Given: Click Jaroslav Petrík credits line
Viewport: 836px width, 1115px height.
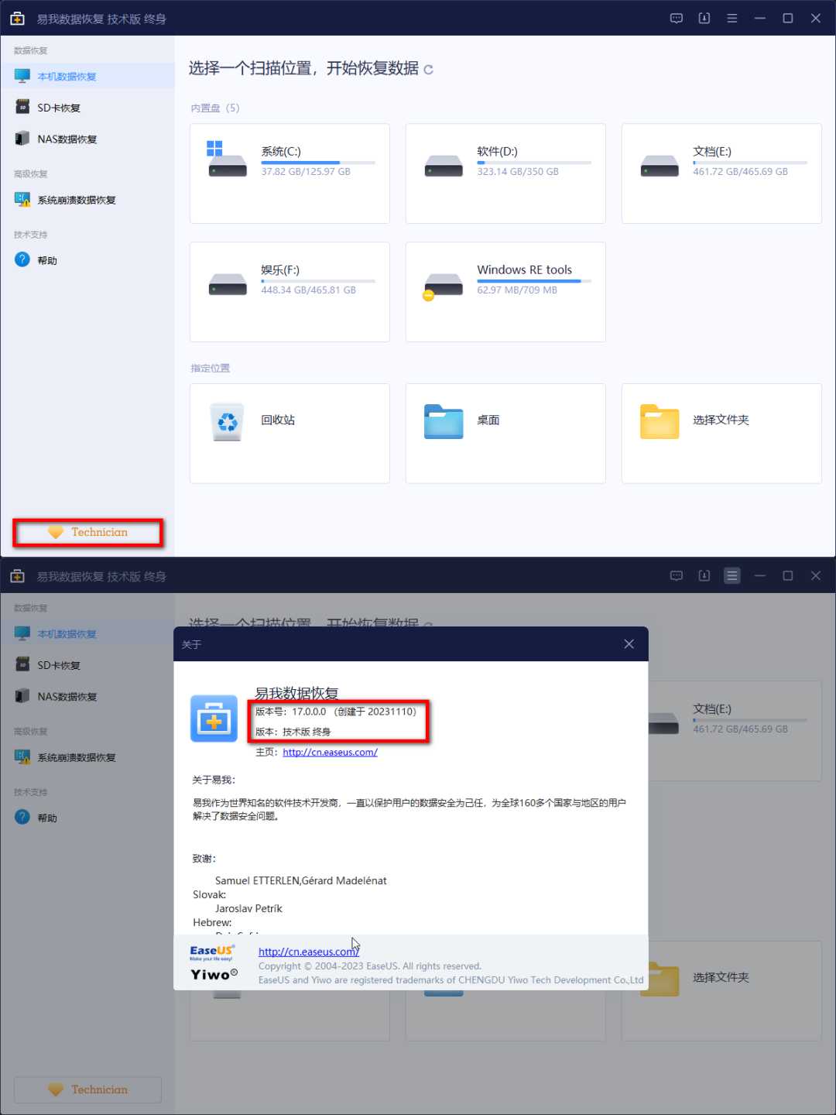Looking at the screenshot, I should [248, 908].
